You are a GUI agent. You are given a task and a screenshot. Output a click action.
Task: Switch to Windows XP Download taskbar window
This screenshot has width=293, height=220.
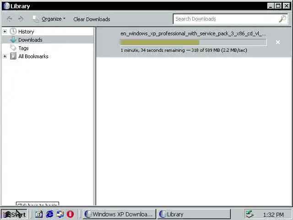[119, 214]
